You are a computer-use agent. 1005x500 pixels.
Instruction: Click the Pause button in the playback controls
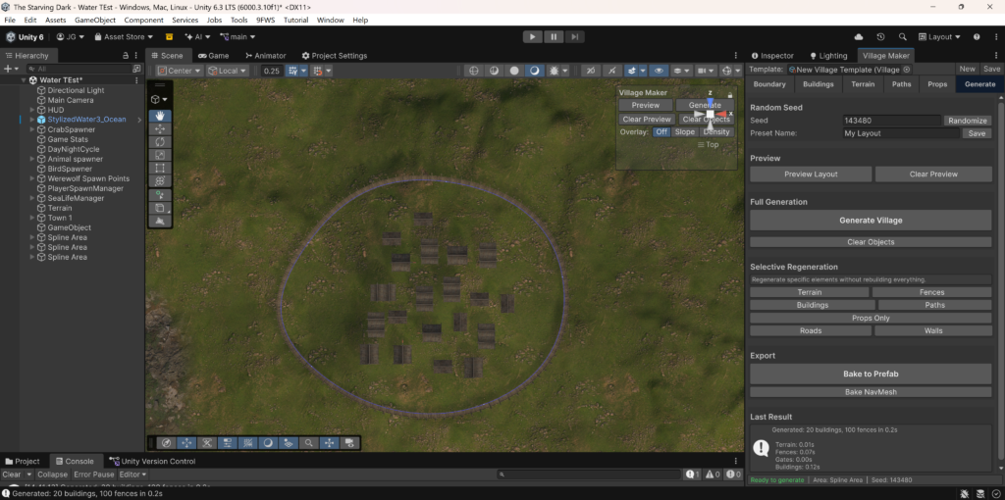[x=555, y=36]
